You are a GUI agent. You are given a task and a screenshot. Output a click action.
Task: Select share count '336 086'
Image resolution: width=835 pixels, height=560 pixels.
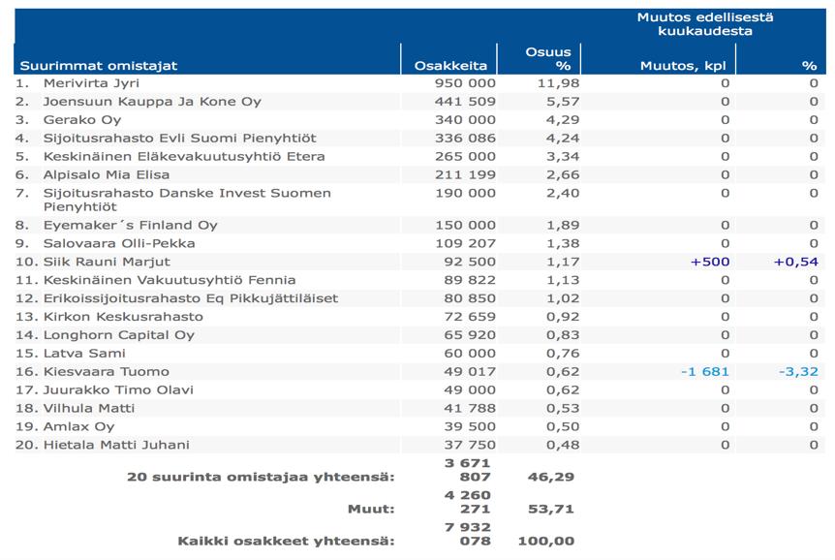[465, 138]
